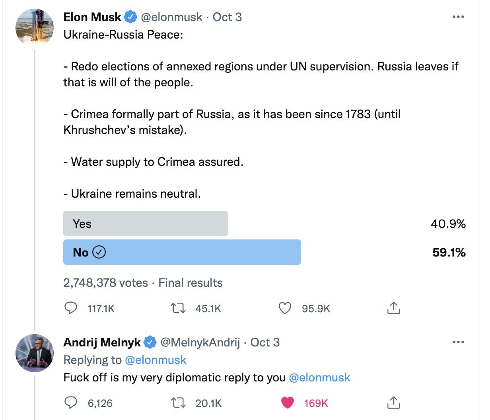This screenshot has height=420, width=490.
Task: Click Elon Musk's blue verified badge
Action: [x=130, y=17]
